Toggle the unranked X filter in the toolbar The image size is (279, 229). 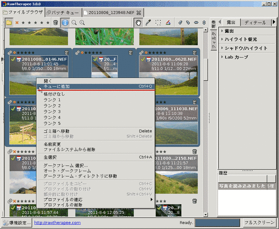click(17, 23)
